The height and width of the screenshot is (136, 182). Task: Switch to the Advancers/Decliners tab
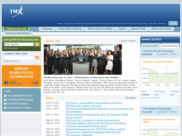(170, 46)
